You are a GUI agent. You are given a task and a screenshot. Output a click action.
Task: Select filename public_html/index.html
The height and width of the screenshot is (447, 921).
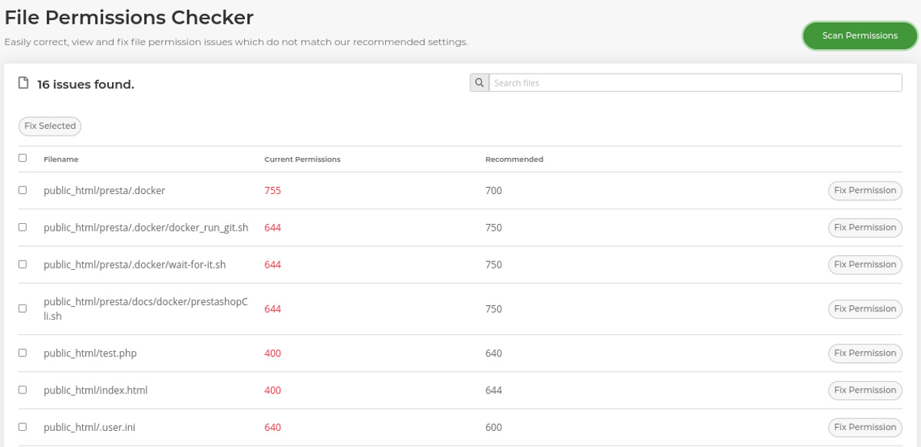(x=95, y=390)
